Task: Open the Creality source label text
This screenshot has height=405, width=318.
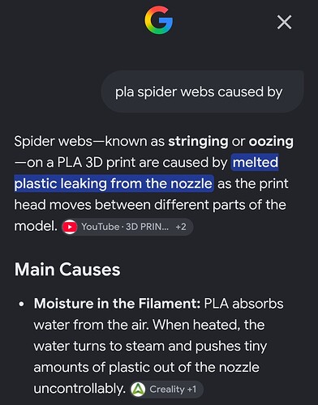Action: click(x=167, y=390)
